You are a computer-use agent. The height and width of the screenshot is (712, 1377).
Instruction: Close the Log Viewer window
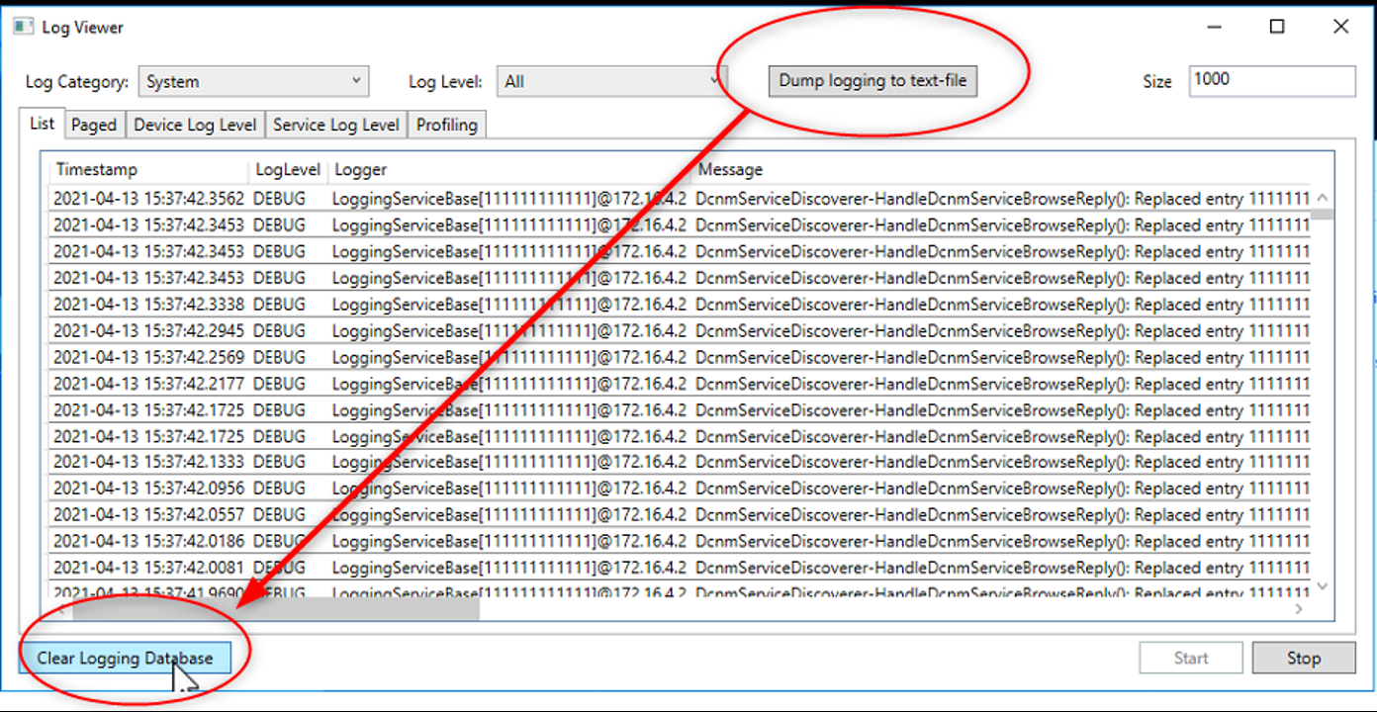1340,28
